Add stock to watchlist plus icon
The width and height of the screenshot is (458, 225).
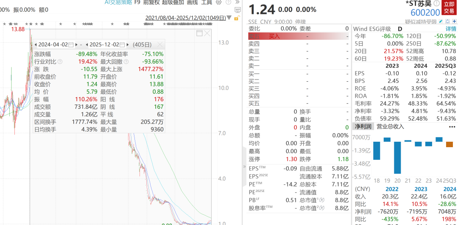pyautogui.click(x=454, y=22)
